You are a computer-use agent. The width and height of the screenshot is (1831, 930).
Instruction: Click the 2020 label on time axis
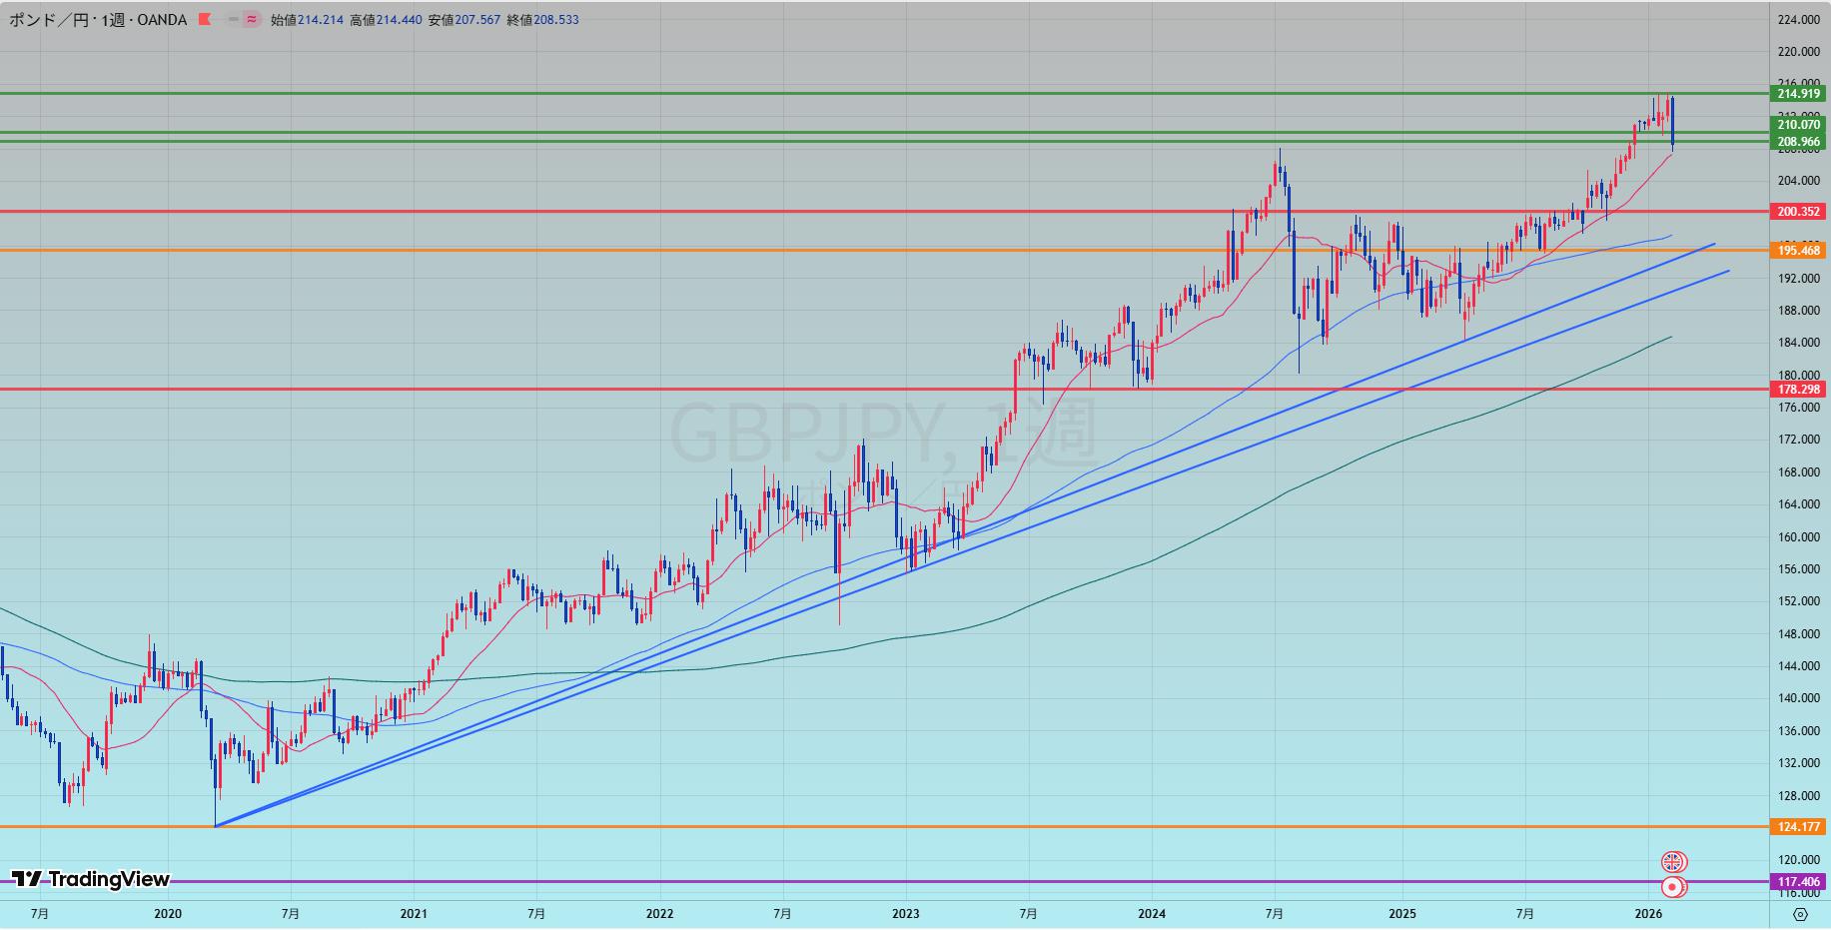point(168,914)
